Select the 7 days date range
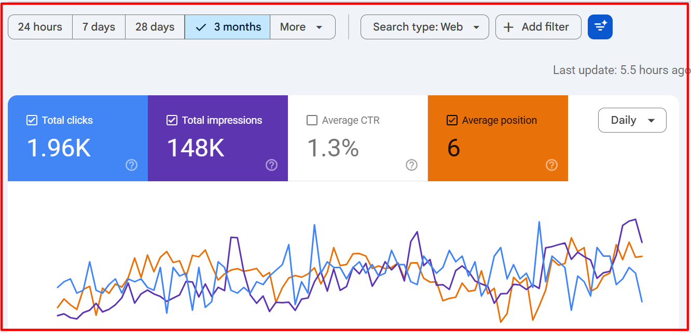 (x=99, y=27)
